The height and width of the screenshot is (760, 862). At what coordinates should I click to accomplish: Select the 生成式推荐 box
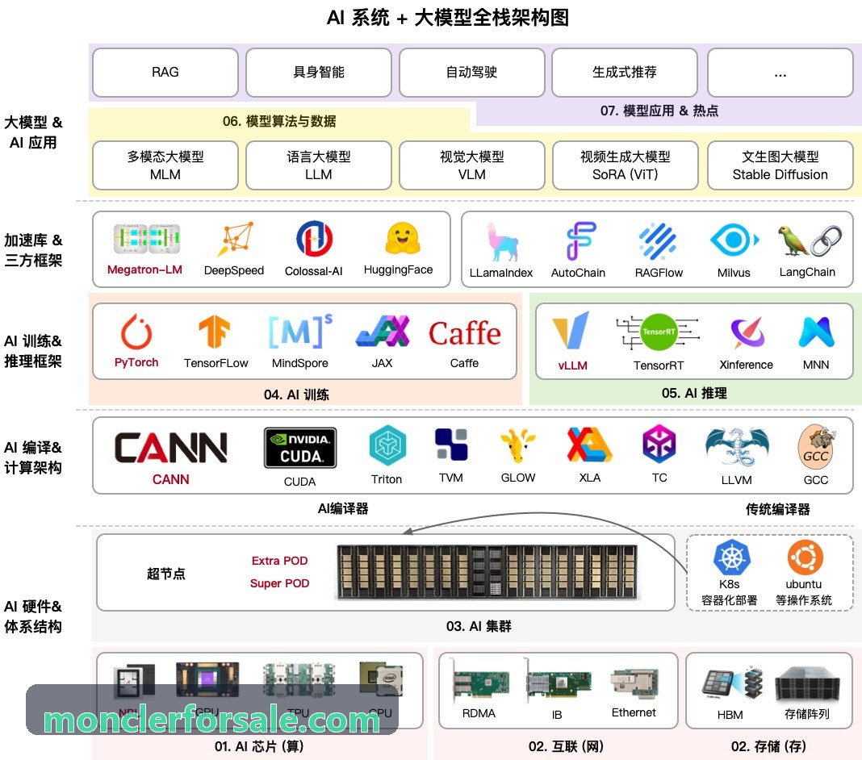pos(625,72)
